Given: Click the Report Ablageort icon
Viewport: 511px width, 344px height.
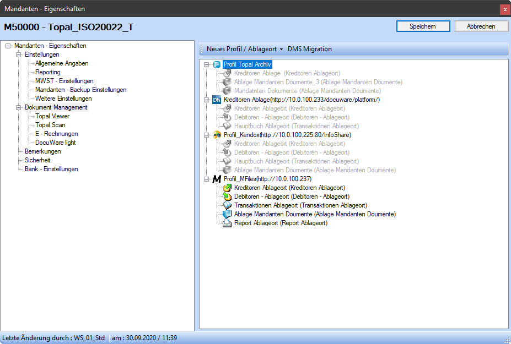Looking at the screenshot, I should pyautogui.click(x=227, y=223).
